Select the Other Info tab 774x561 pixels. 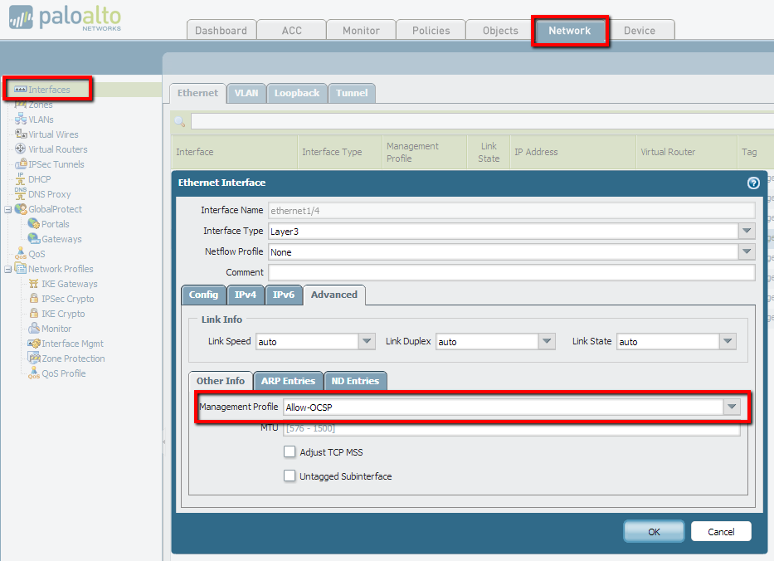pyautogui.click(x=221, y=381)
